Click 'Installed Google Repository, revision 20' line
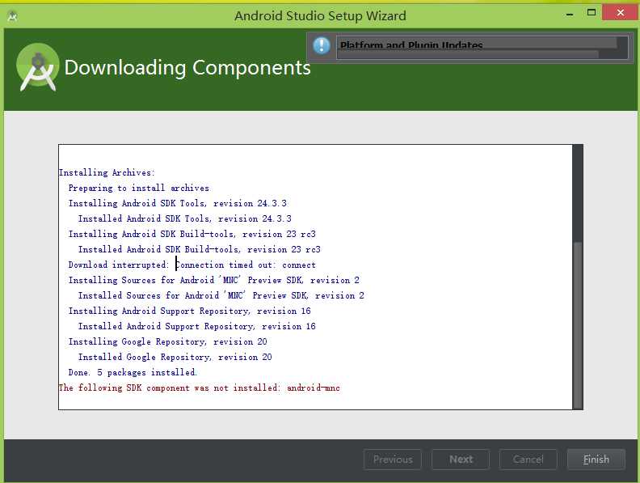The image size is (640, 483). tap(175, 357)
